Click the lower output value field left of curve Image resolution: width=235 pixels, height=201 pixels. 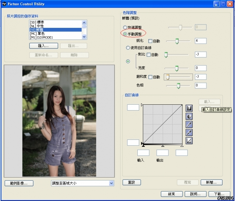point(133,142)
